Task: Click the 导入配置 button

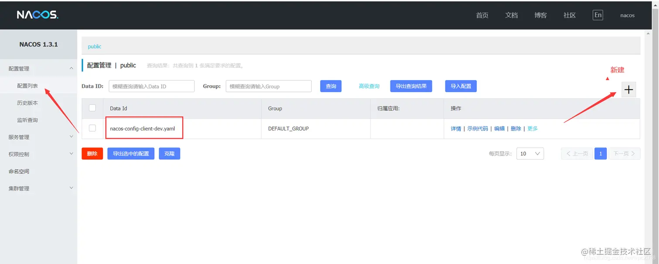Action: (x=461, y=86)
